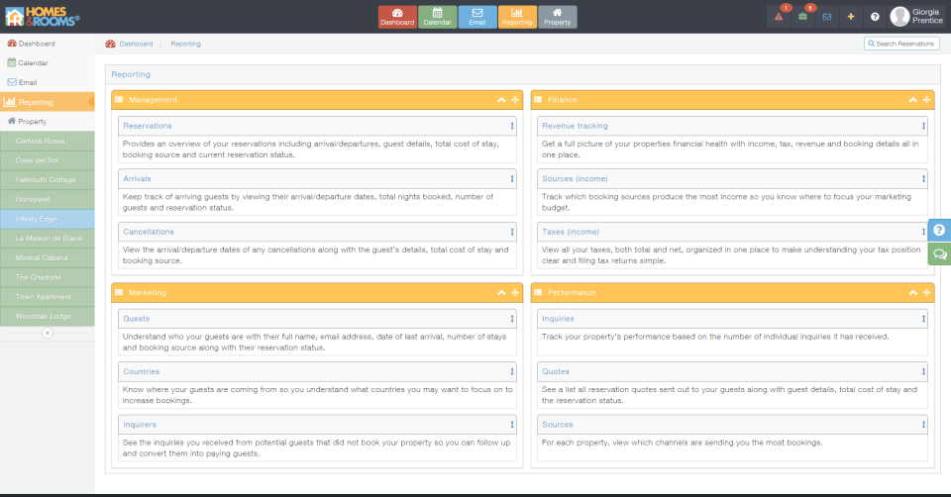
Task: Select Calendar in the sidebar
Action: 48,63
